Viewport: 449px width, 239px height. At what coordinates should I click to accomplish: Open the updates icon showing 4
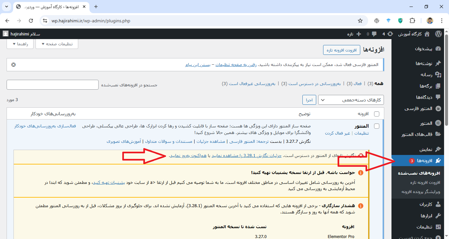(390, 34)
